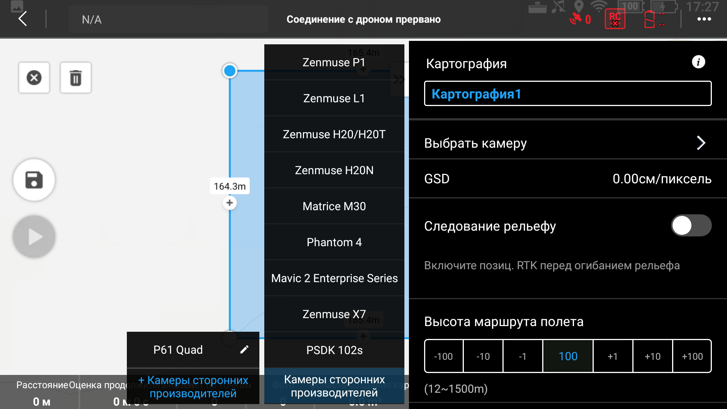
Task: Delete the route with the trash icon
Action: pos(75,78)
